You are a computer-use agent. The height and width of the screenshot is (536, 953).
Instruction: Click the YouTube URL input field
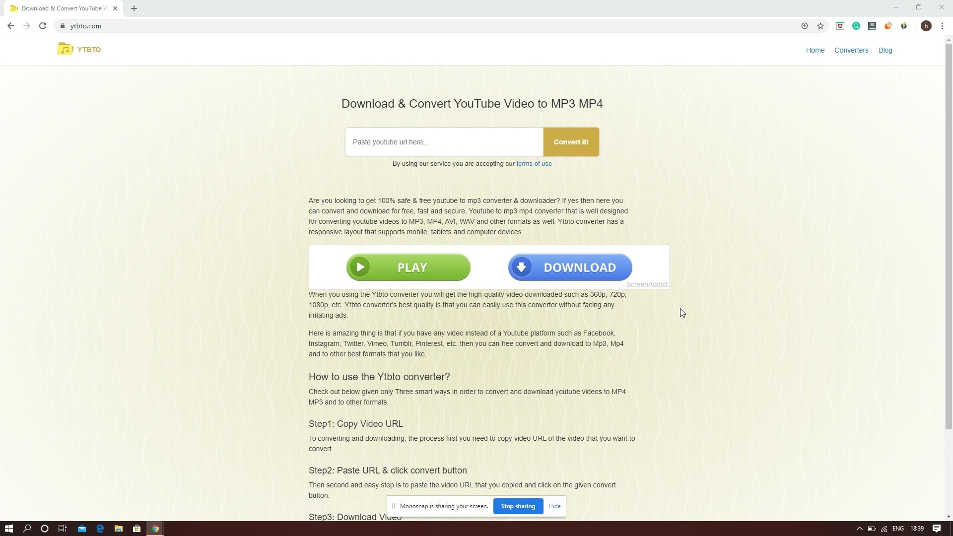444,142
